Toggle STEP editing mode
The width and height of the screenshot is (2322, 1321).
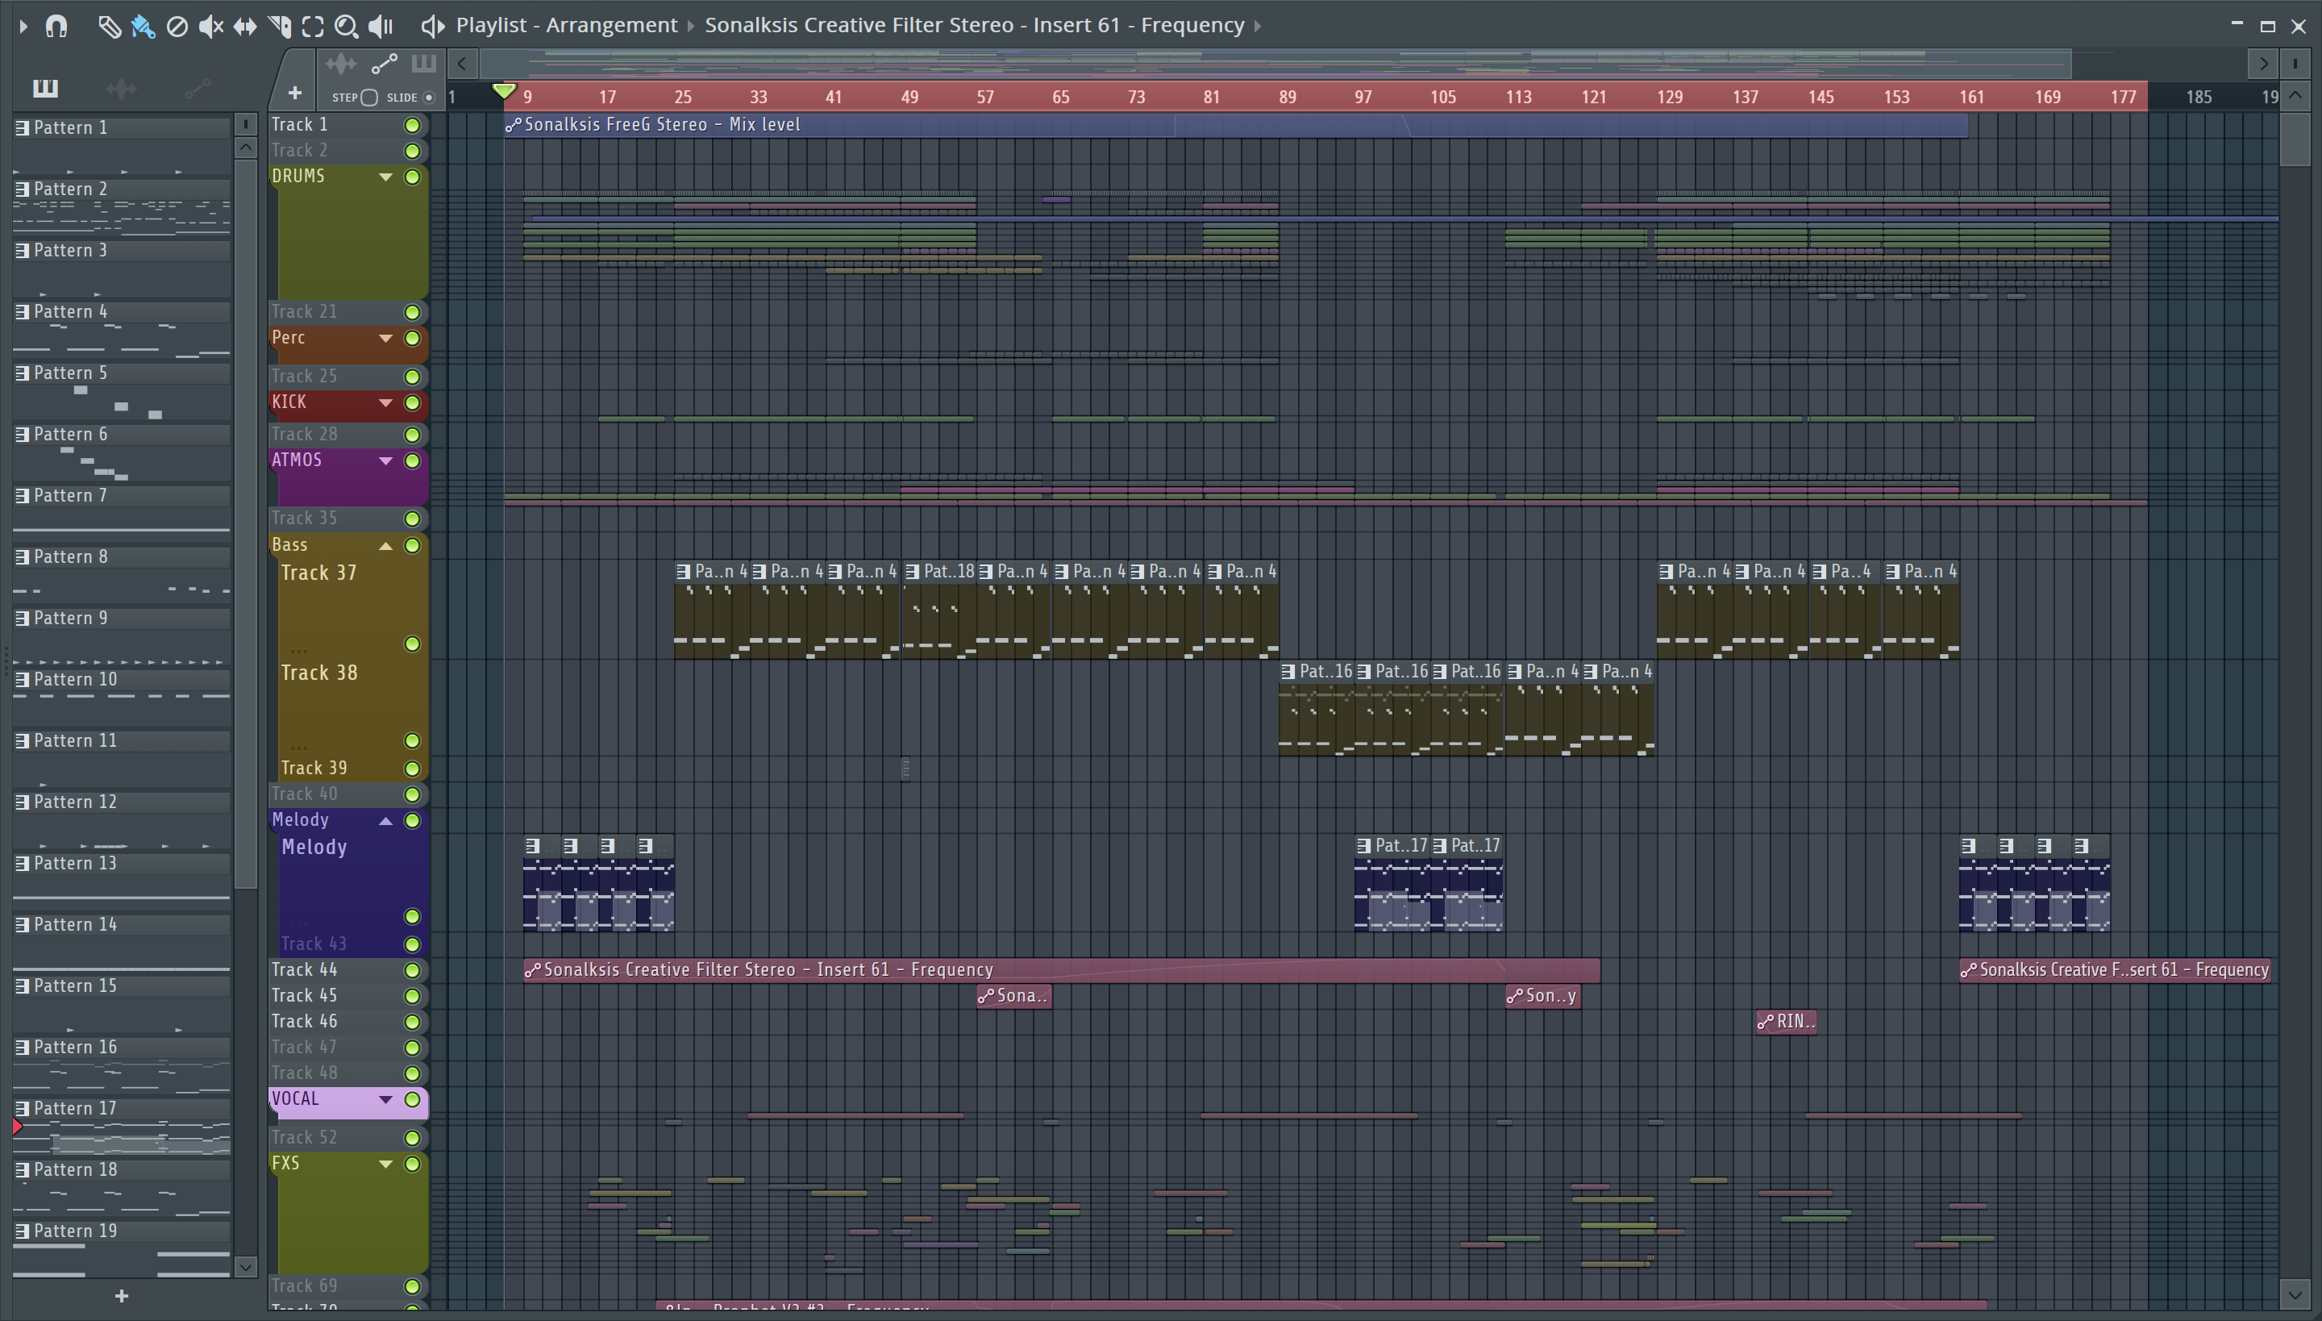[x=369, y=97]
